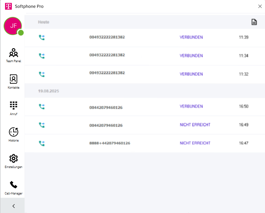The image size is (265, 213).
Task: Open the Kontakte address book icon
Action: (14, 79)
